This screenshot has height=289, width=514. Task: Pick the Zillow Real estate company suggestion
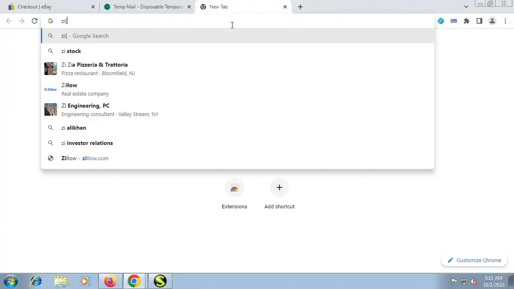238,89
